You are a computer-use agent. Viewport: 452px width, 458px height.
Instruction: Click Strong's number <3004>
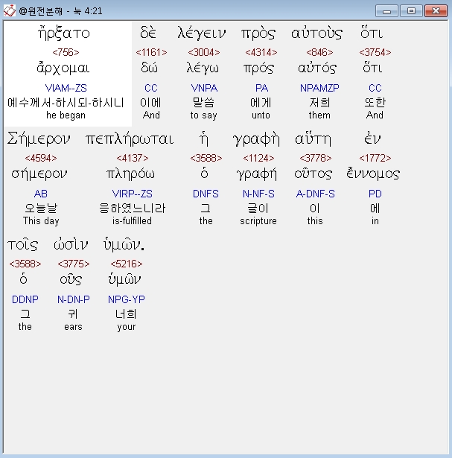[x=204, y=52]
